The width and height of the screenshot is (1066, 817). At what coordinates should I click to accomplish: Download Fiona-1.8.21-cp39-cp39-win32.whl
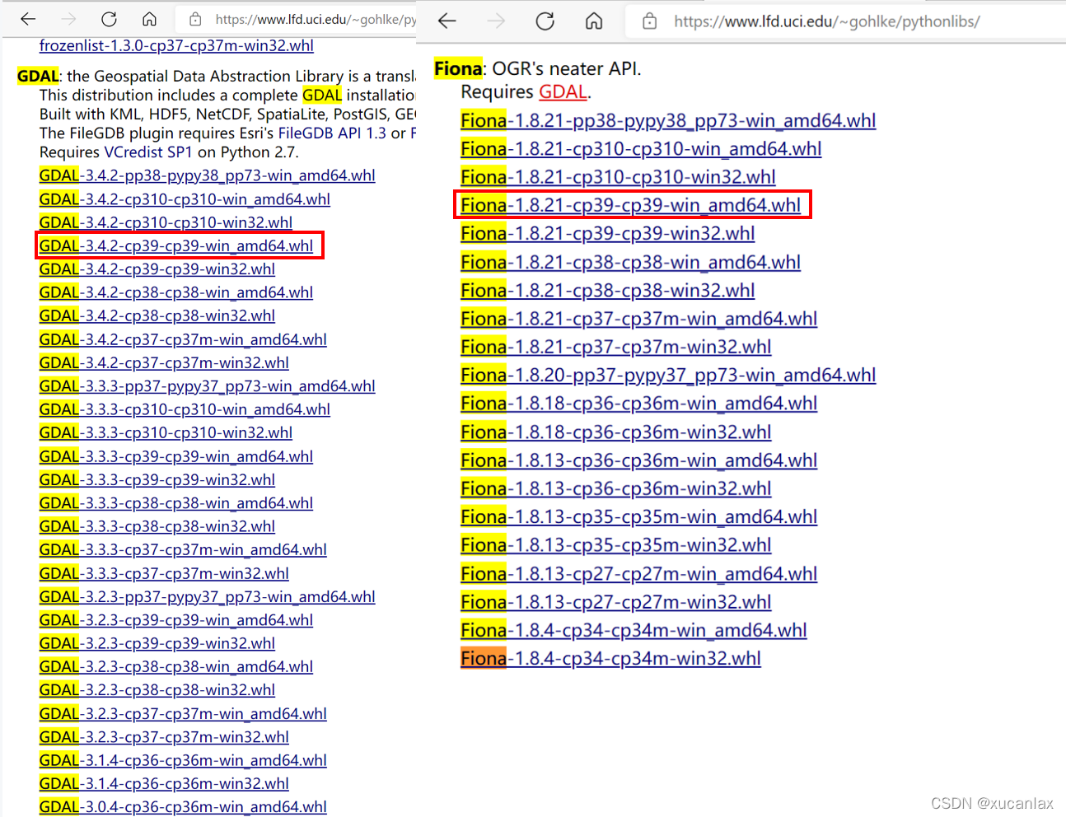click(607, 234)
